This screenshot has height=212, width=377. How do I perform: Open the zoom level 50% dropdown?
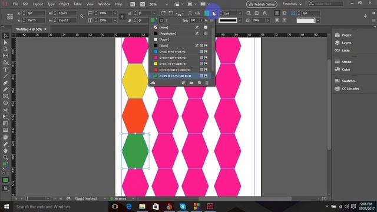pyautogui.click(x=167, y=4)
